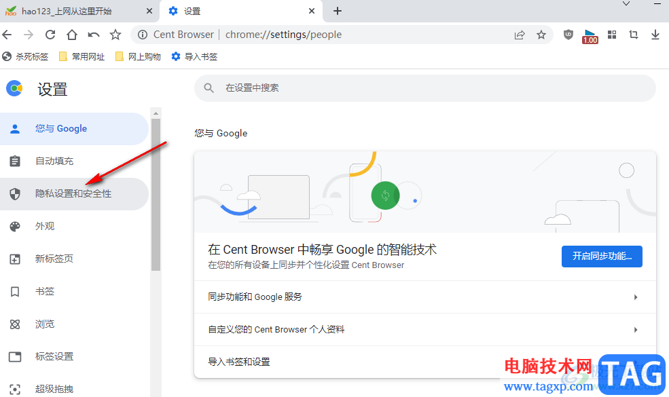Open 隐私设置和安全性 section

[x=74, y=194]
